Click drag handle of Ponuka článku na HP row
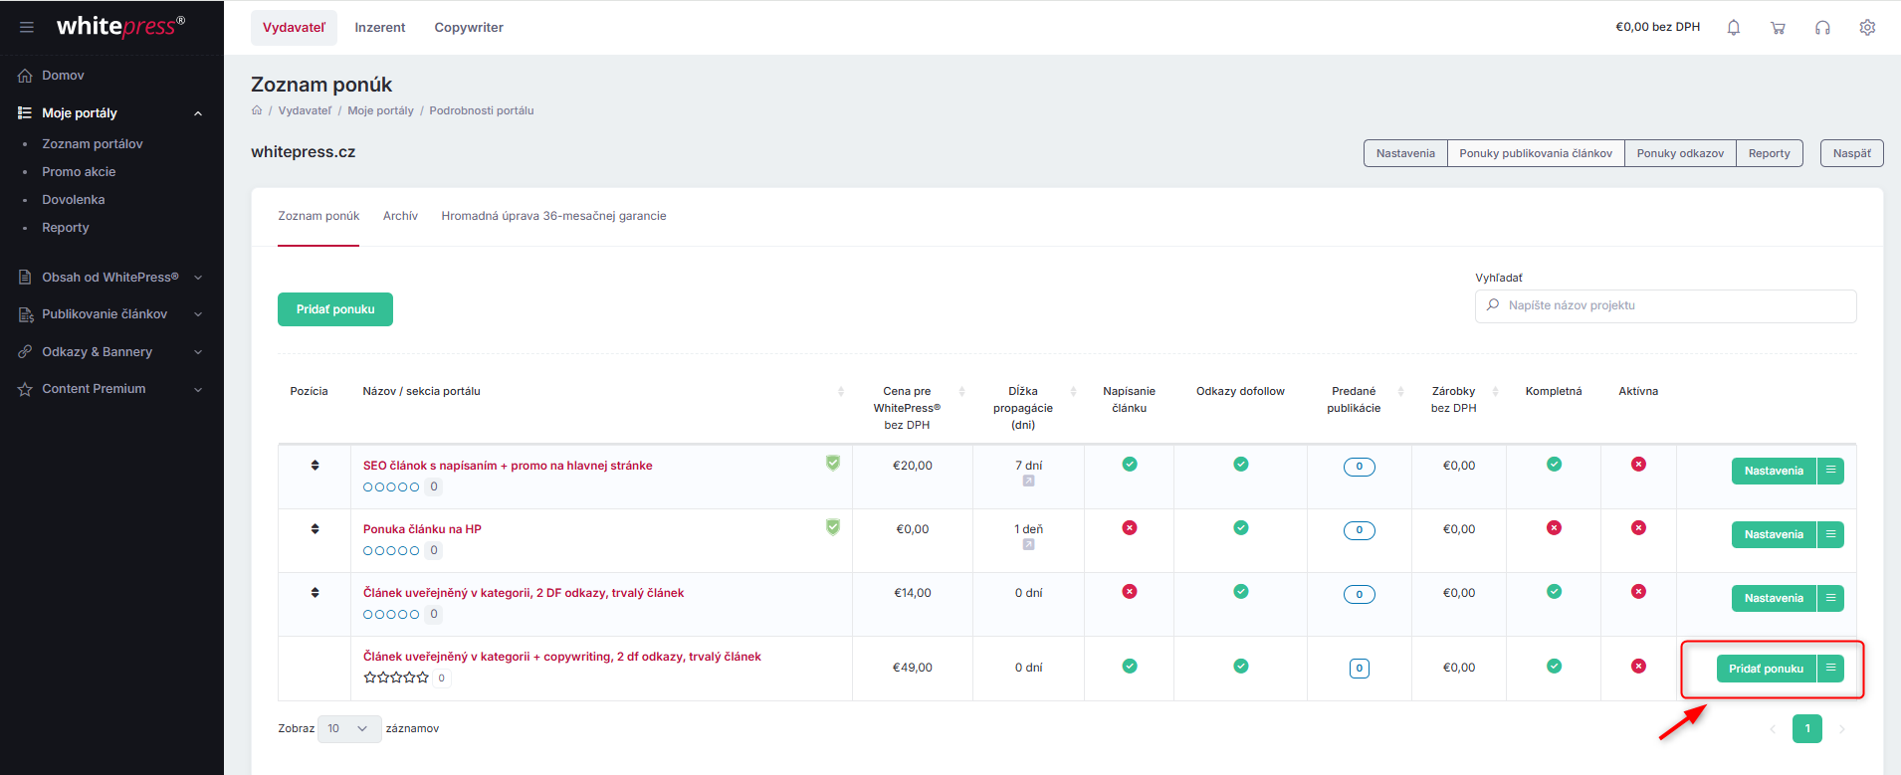Image resolution: width=1901 pixels, height=775 pixels. click(x=315, y=528)
